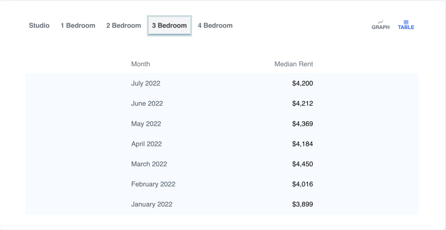The image size is (446, 230).
Task: Open the Studio tab
Action: click(39, 26)
